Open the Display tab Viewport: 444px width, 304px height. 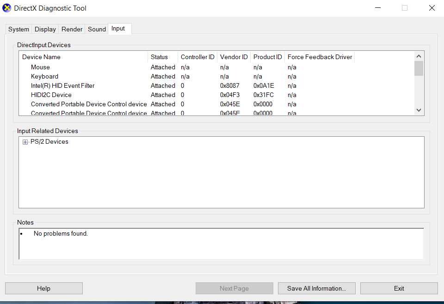(x=45, y=29)
